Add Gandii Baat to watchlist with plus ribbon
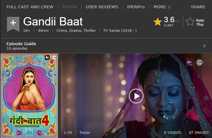 pyautogui.click(x=13, y=24)
